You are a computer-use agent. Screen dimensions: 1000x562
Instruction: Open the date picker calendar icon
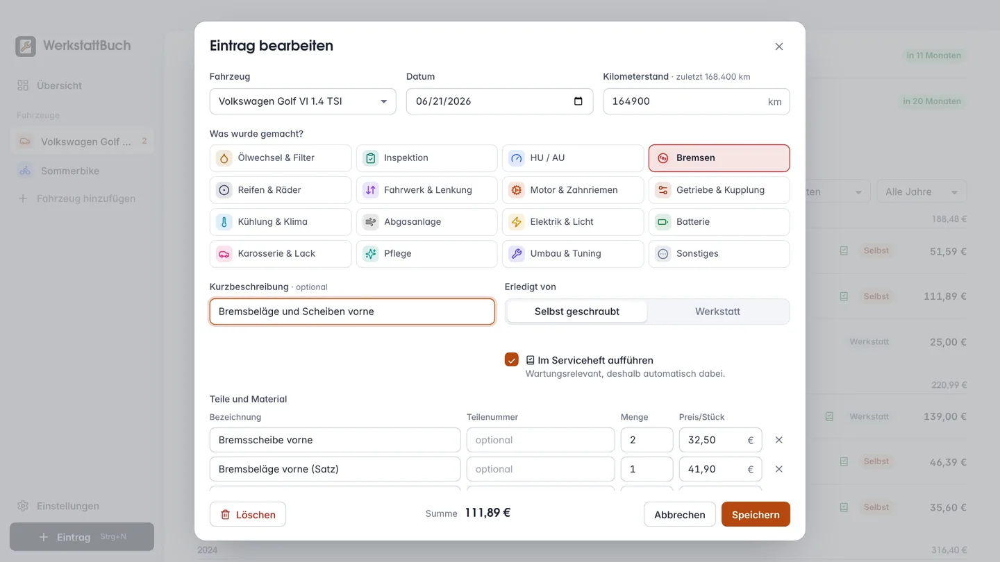tap(578, 101)
